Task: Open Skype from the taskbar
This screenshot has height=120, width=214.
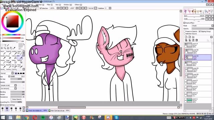Action: 116,118
